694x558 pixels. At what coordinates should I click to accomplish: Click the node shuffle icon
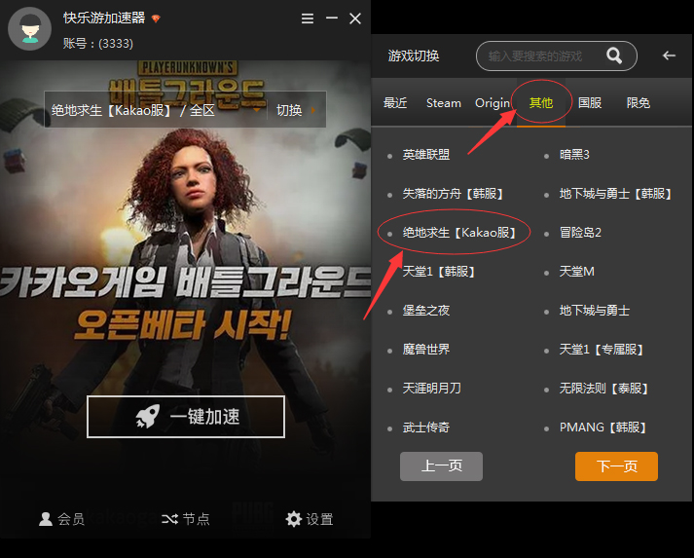tap(169, 519)
